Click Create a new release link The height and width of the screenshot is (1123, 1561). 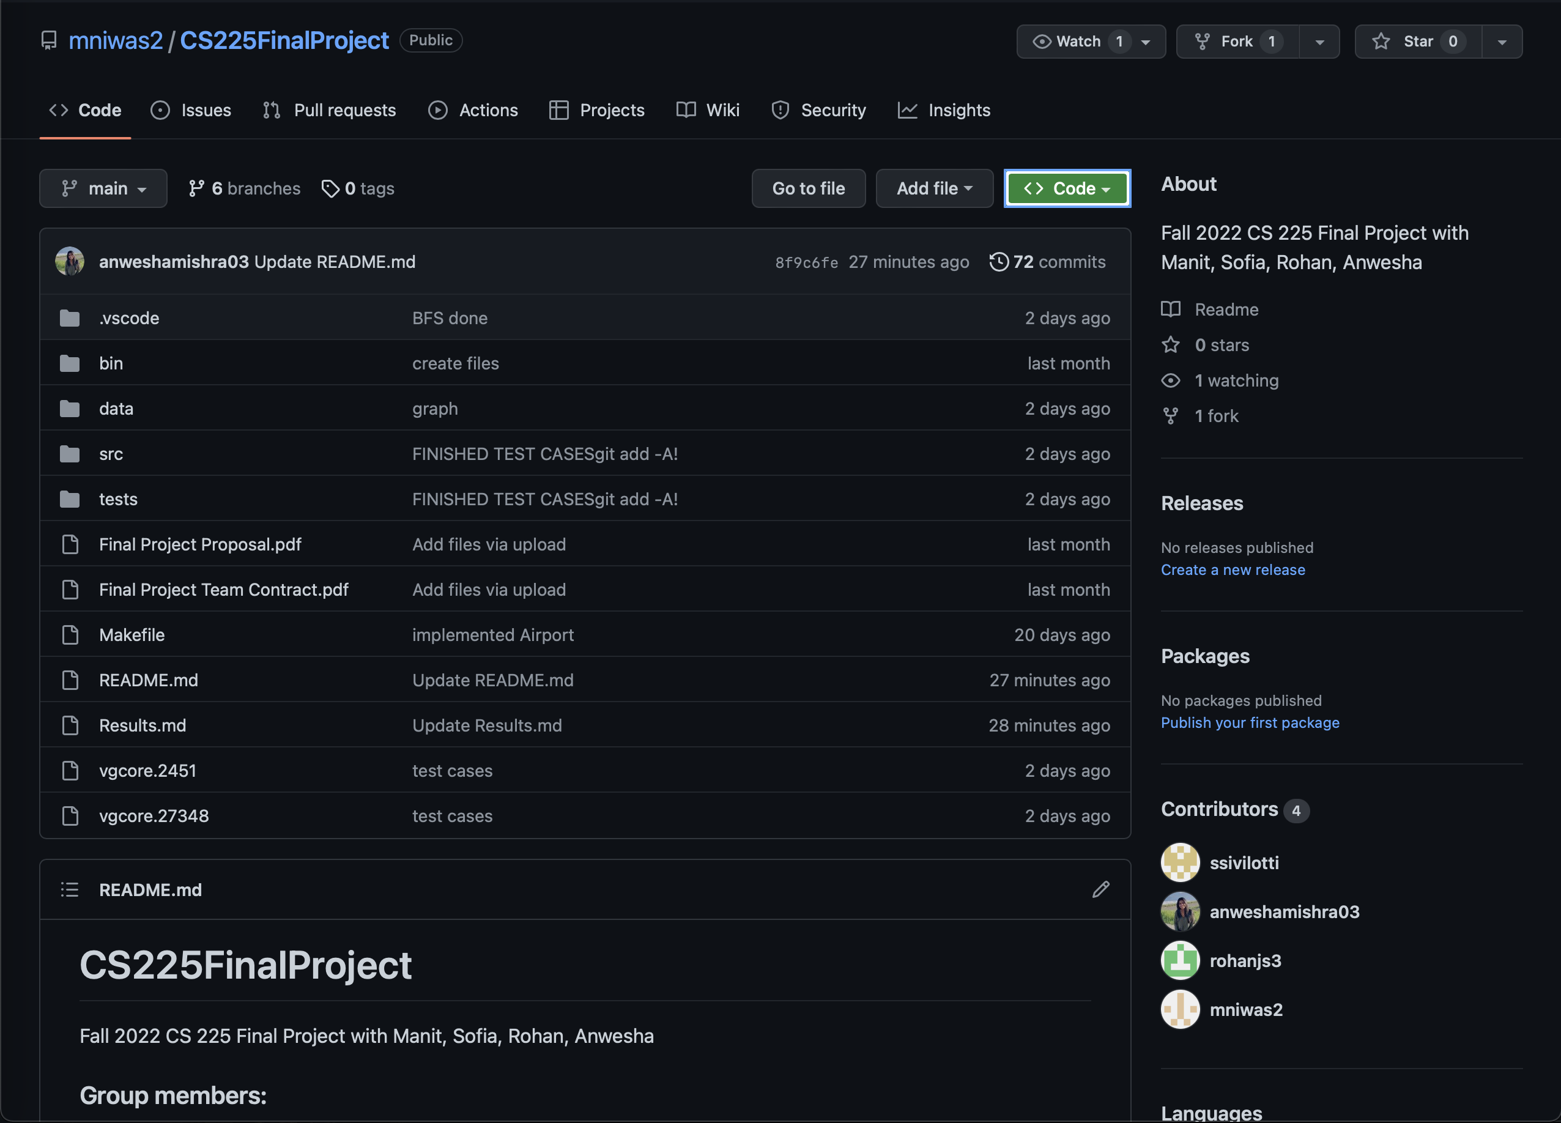[x=1233, y=570]
